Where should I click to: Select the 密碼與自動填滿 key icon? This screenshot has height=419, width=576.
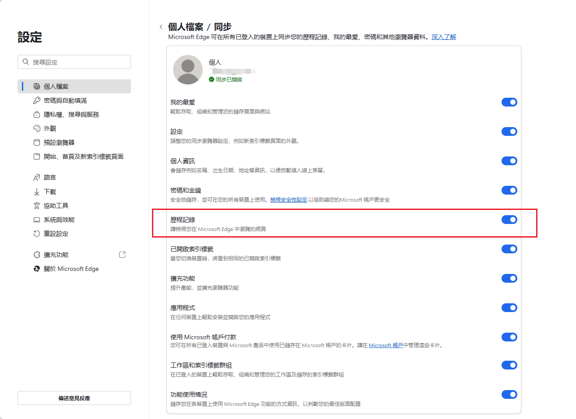(x=37, y=100)
